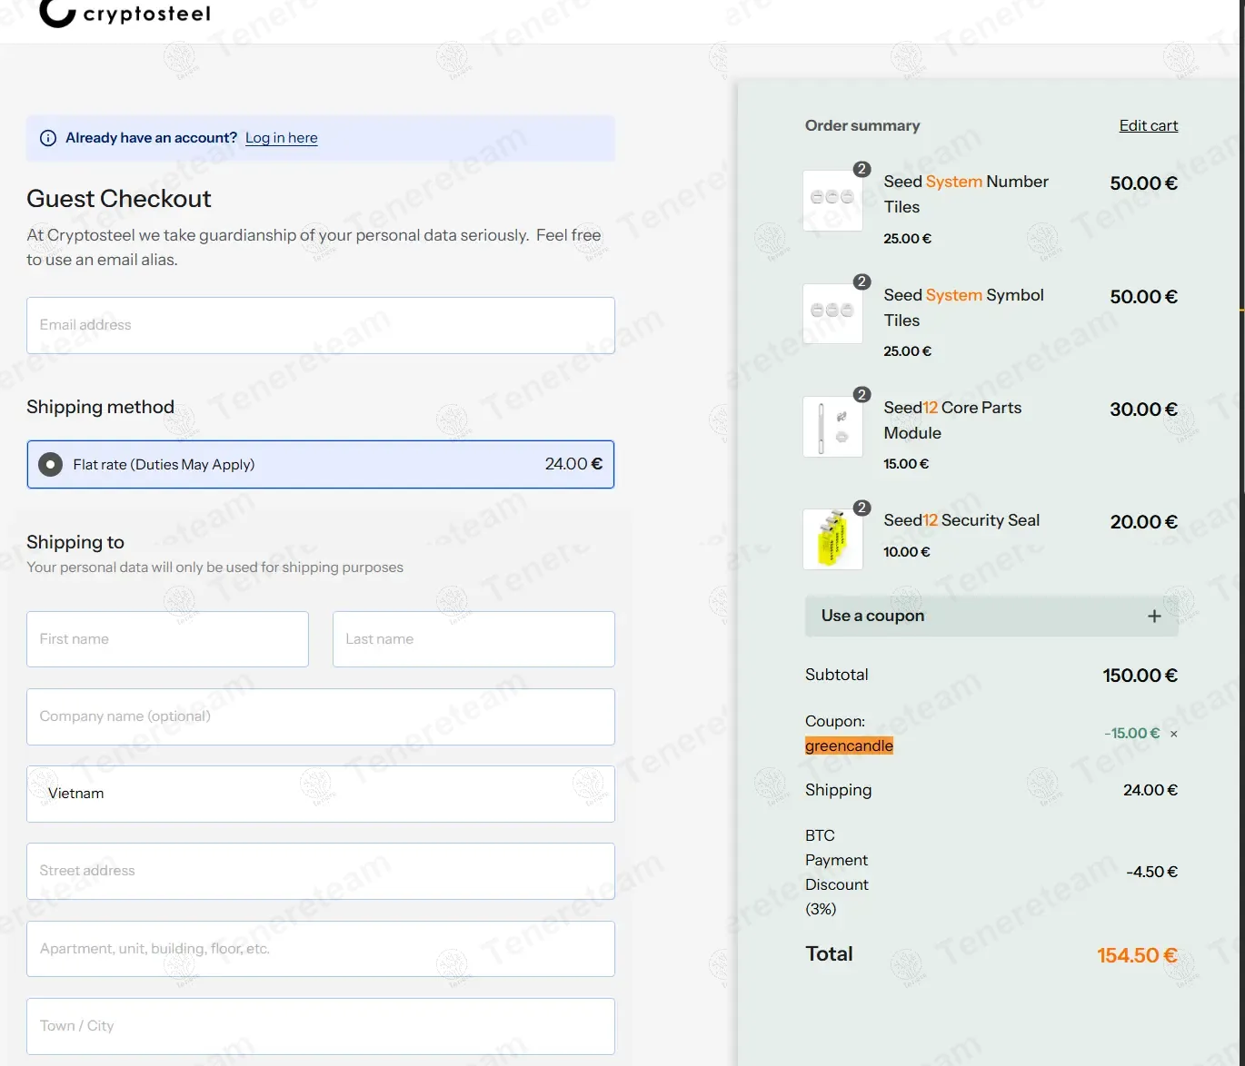The width and height of the screenshot is (1245, 1066).
Task: Click the yellow Seed12 Security Seal image
Action: tap(832, 538)
